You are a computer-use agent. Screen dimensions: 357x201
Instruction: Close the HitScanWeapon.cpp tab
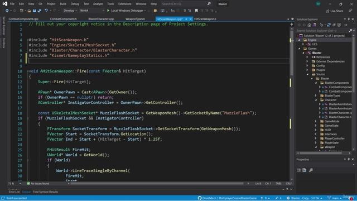tap(191, 19)
